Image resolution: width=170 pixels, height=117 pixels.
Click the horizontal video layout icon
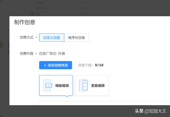click(x=48, y=85)
